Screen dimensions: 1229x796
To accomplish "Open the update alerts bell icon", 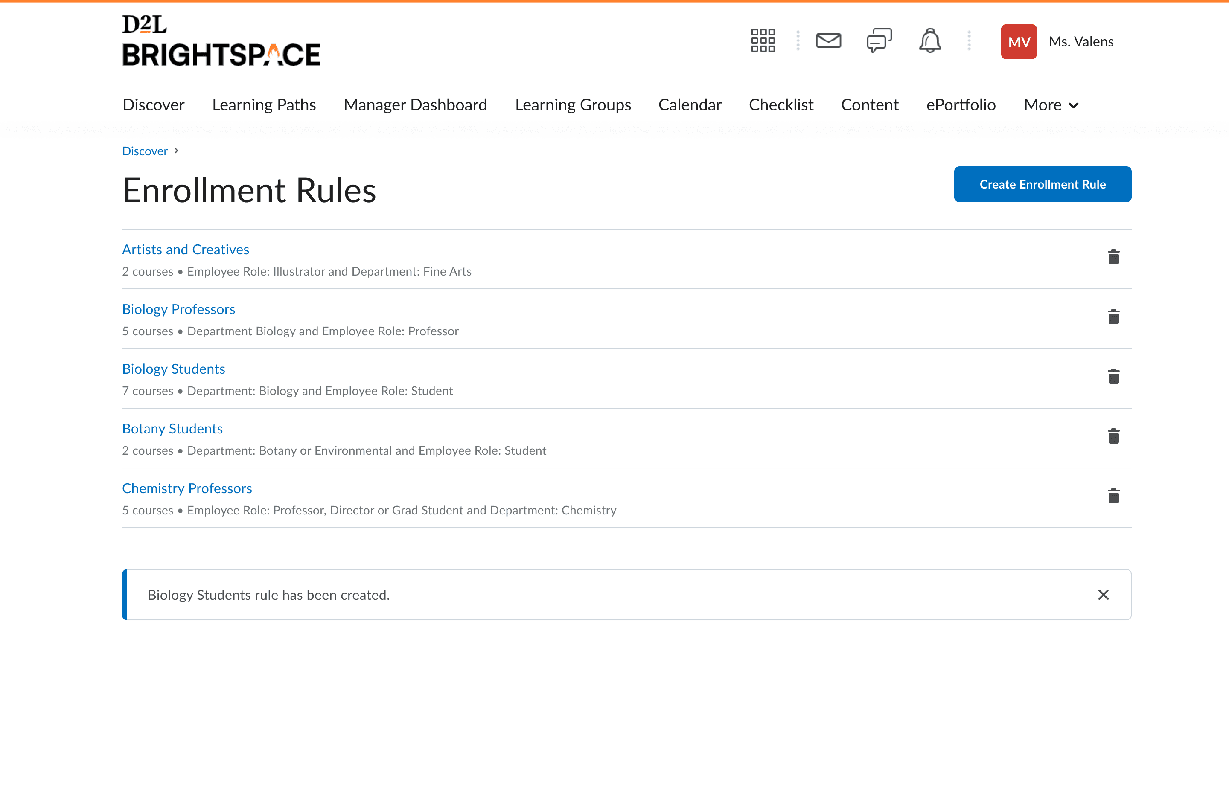I will pyautogui.click(x=929, y=41).
